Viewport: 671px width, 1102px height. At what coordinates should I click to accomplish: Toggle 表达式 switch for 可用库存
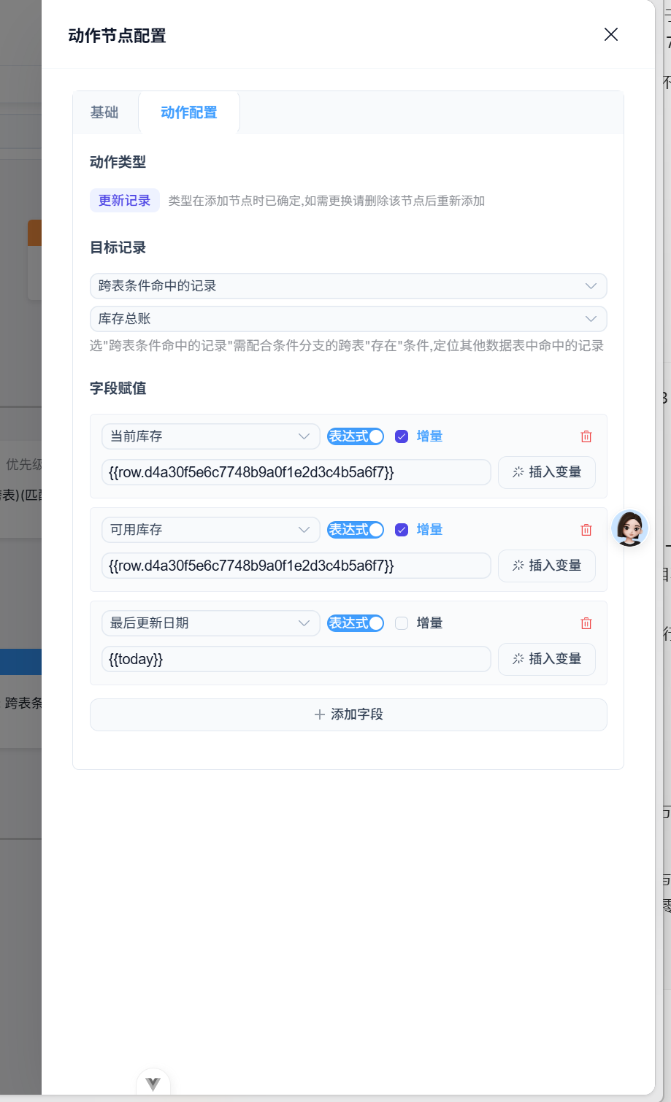pyautogui.click(x=356, y=530)
